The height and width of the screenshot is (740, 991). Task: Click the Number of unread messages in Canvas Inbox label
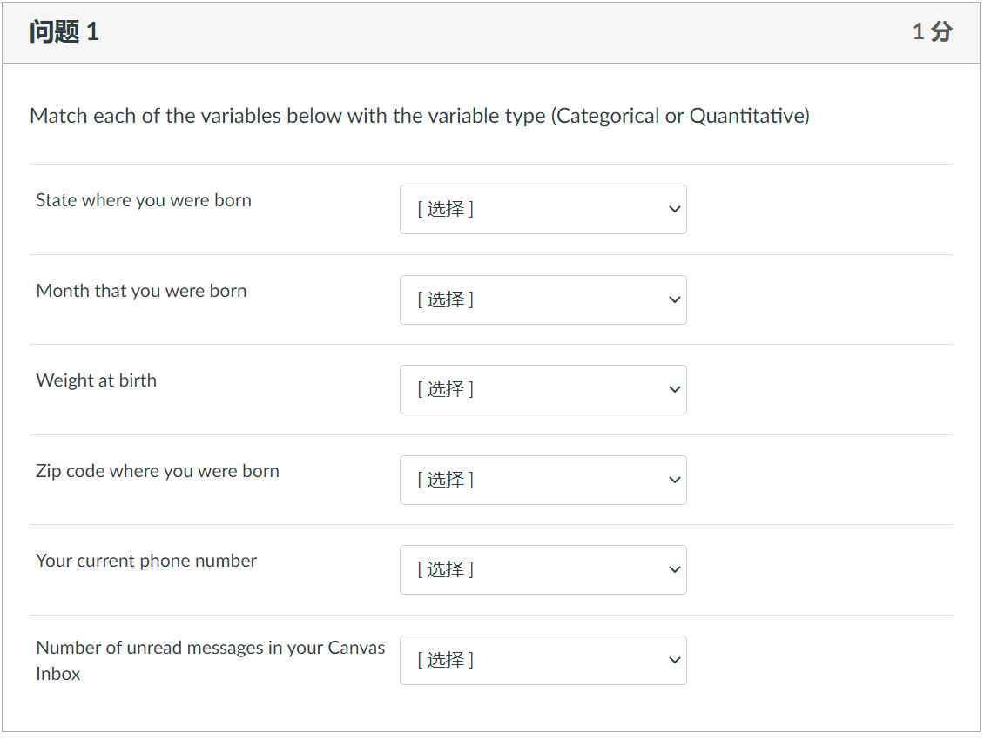click(211, 661)
